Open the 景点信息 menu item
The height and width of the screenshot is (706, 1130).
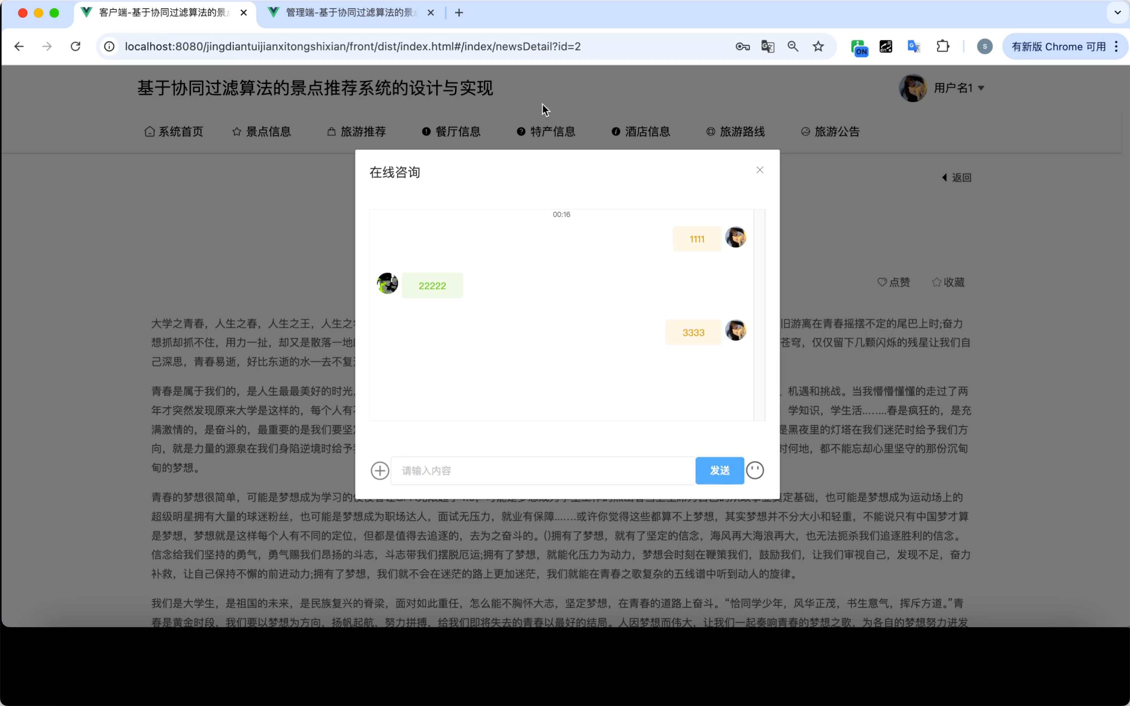(262, 132)
